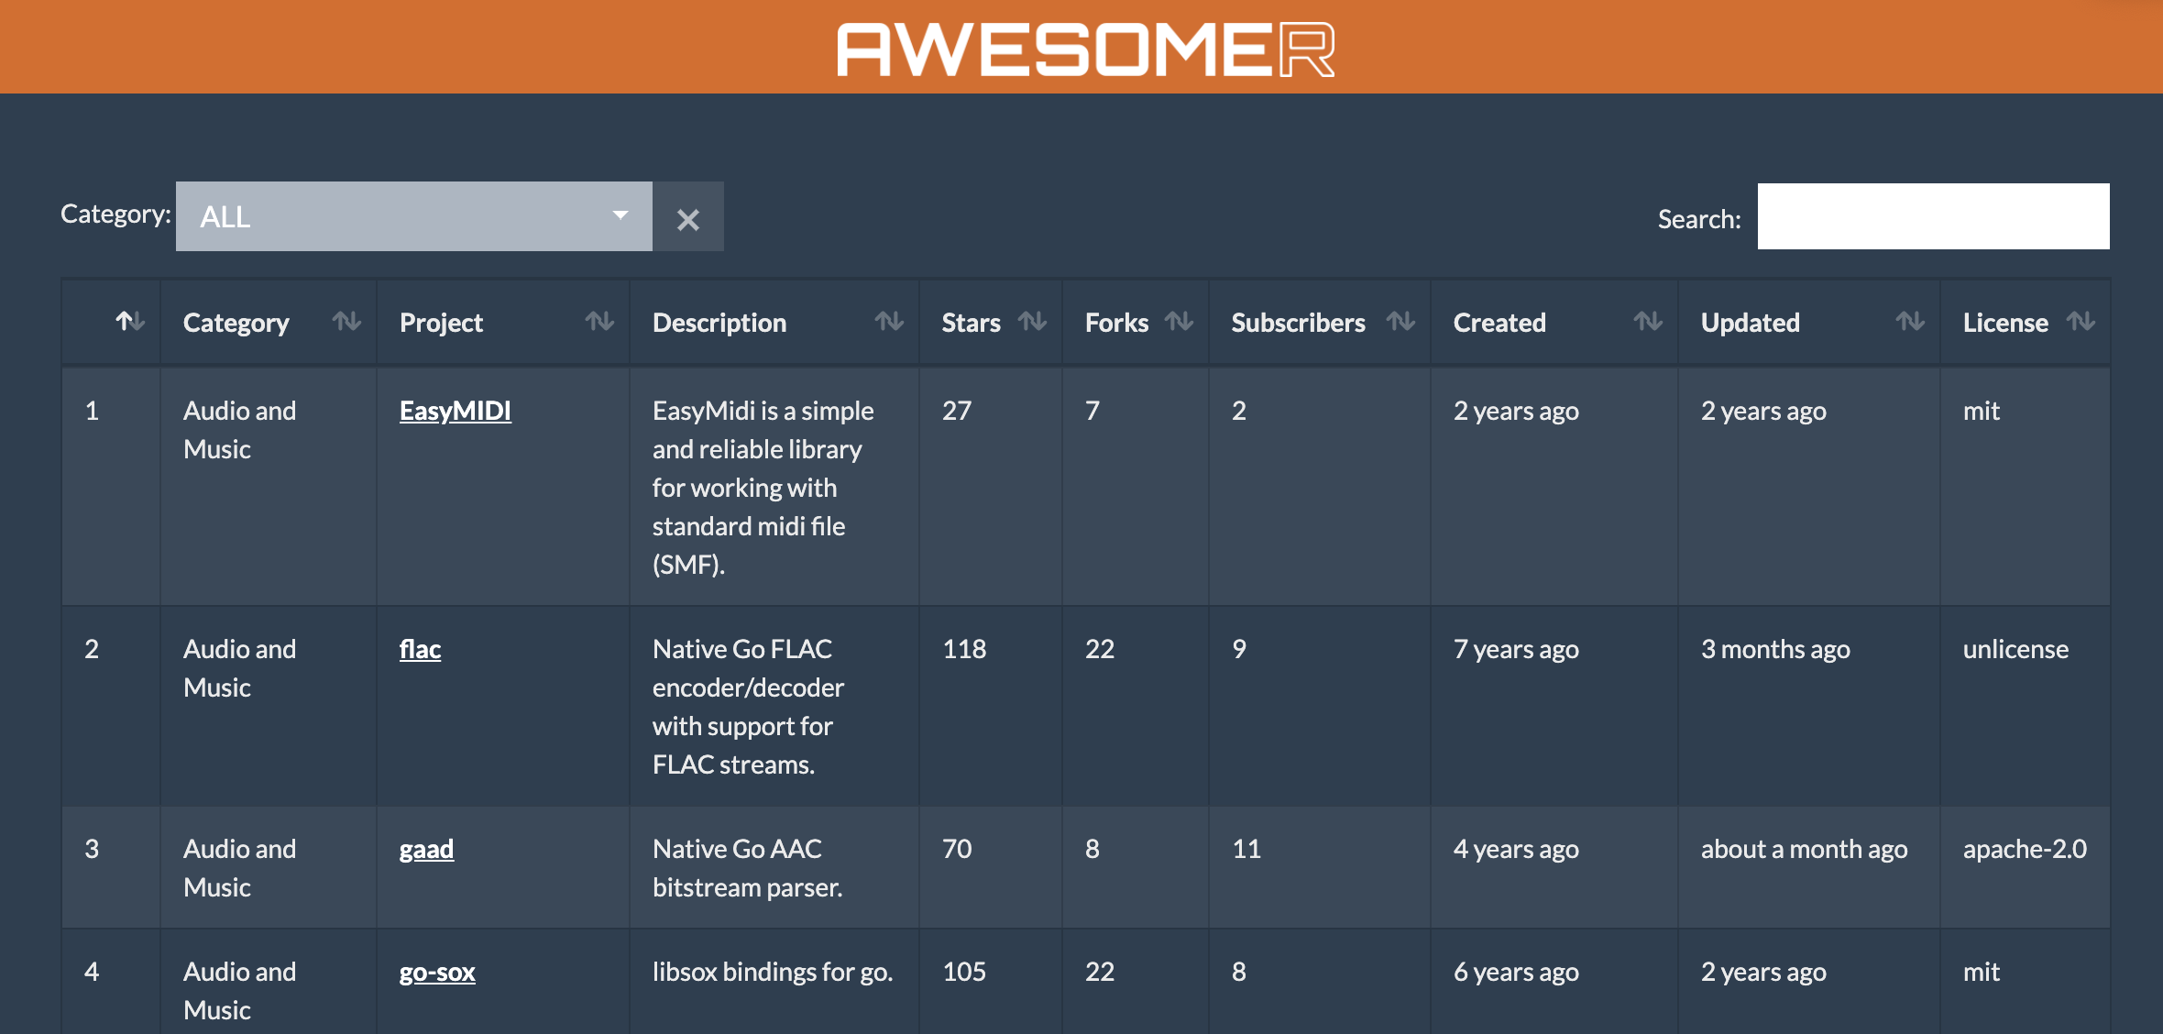Open the gaad project link
2163x1034 pixels.
click(x=426, y=849)
